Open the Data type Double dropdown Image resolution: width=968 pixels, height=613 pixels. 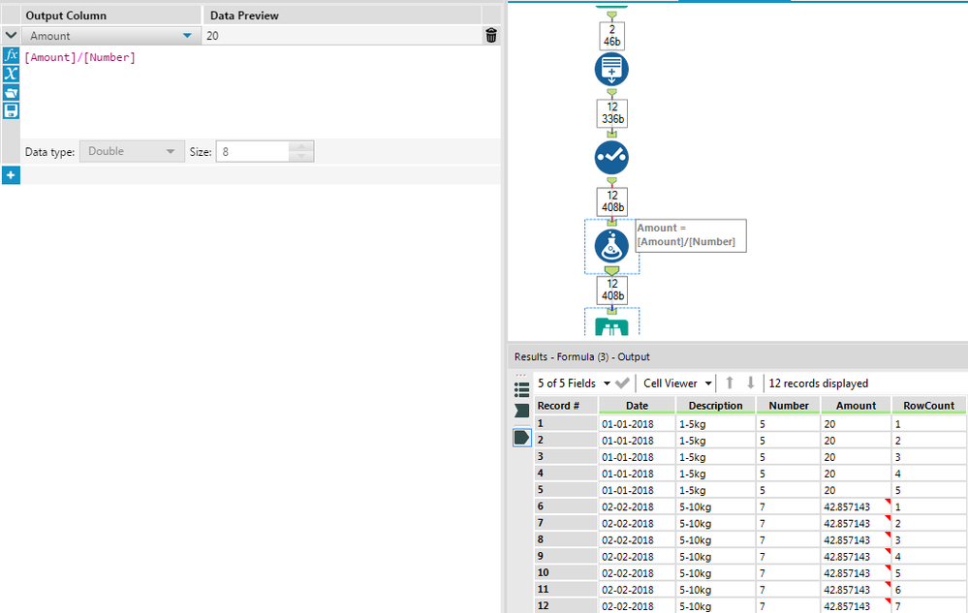[x=132, y=151]
